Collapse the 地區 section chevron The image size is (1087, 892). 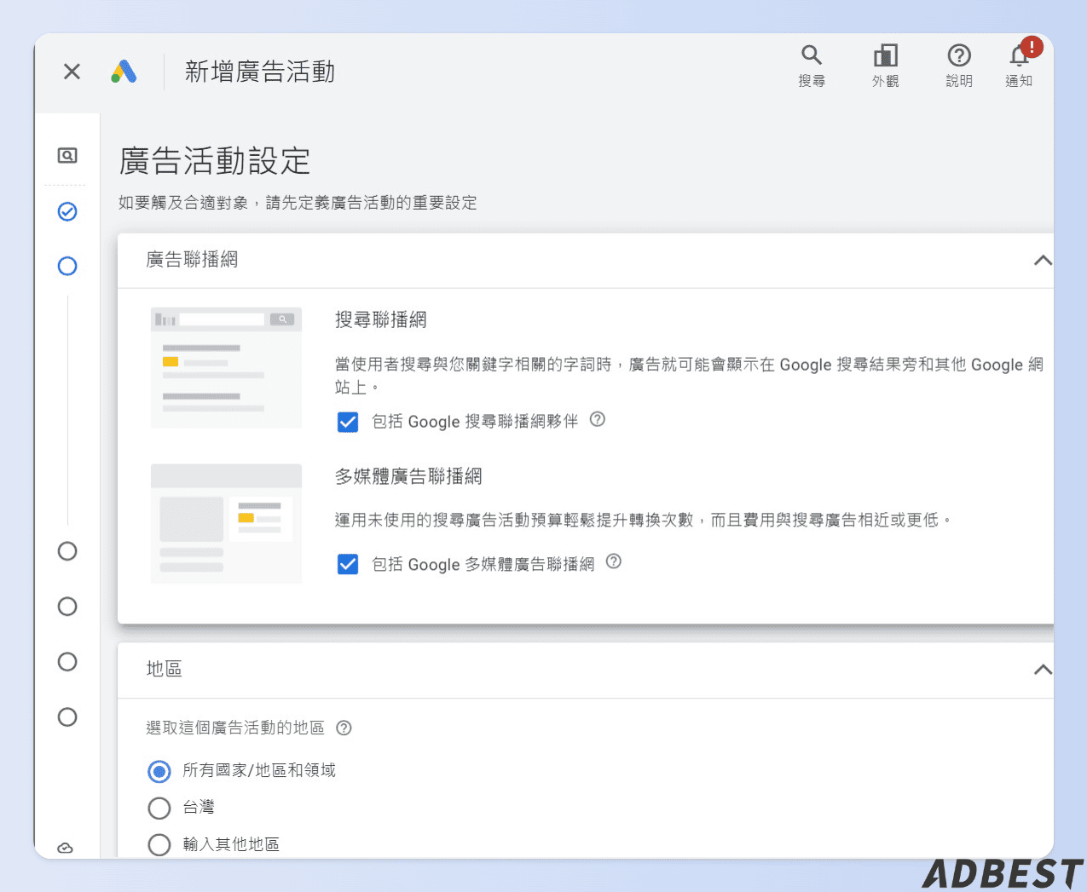click(1042, 670)
